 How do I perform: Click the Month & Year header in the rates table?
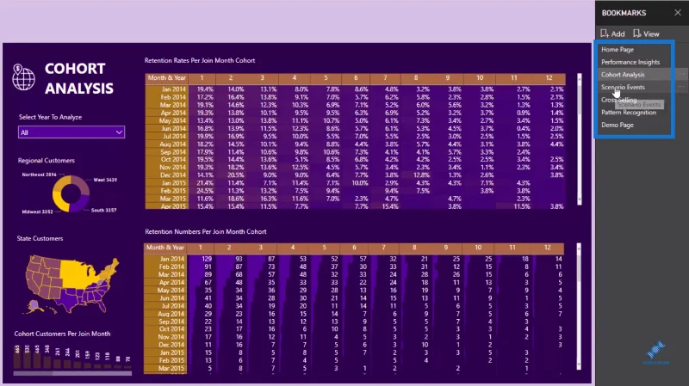(x=167, y=78)
